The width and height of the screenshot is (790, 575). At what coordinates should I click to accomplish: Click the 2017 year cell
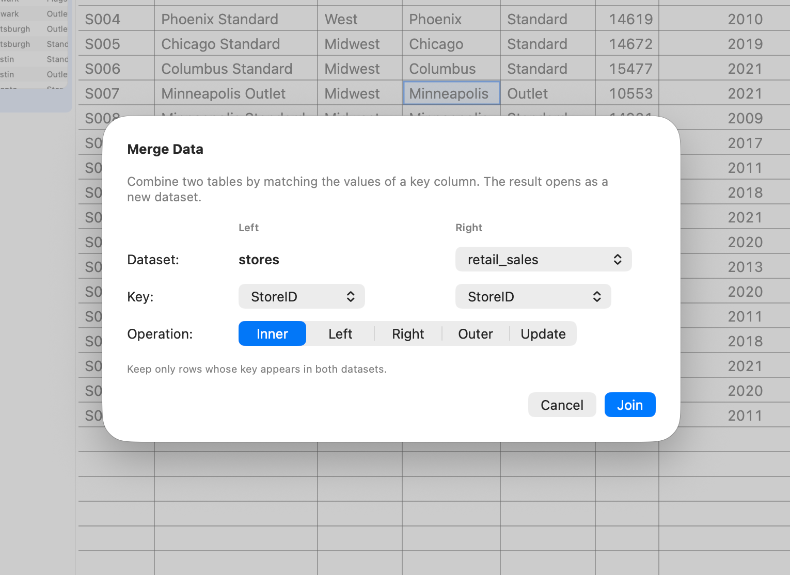735,143
